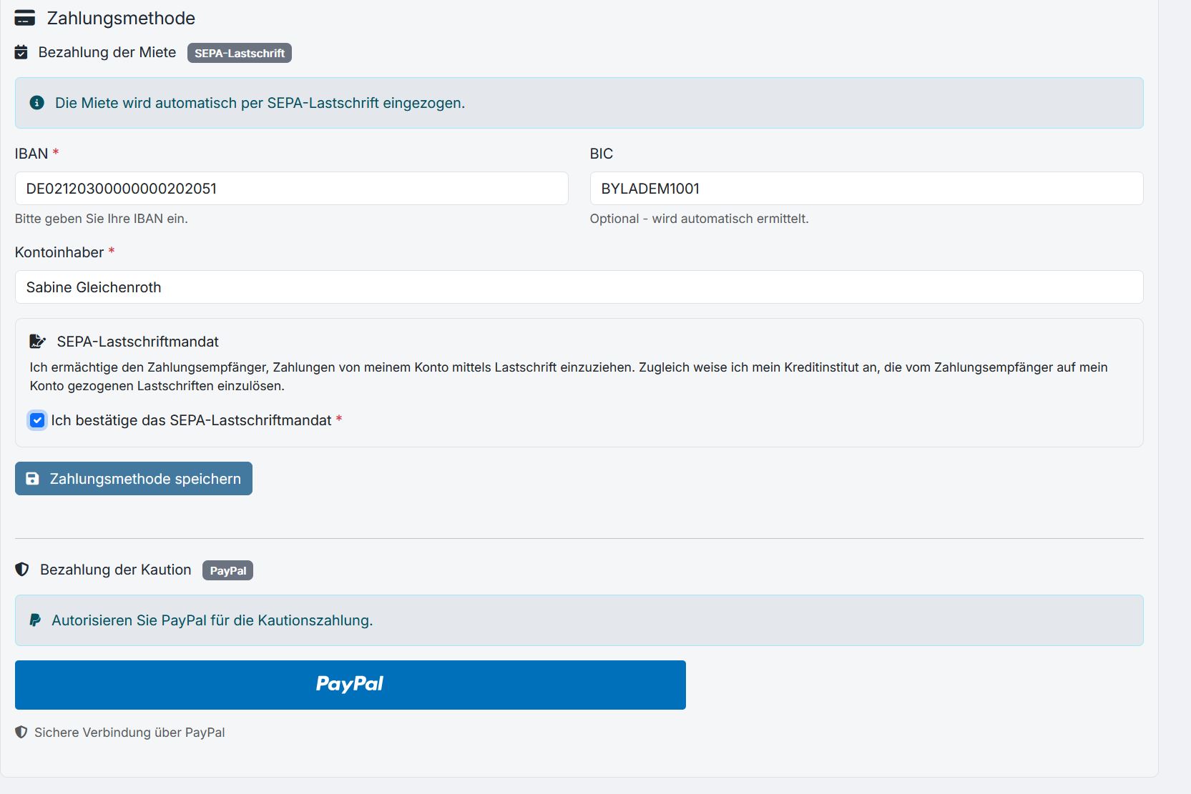Click the calendar check icon beside Bezahlung der Miete
Viewport: 1191px width, 794px height.
21,52
